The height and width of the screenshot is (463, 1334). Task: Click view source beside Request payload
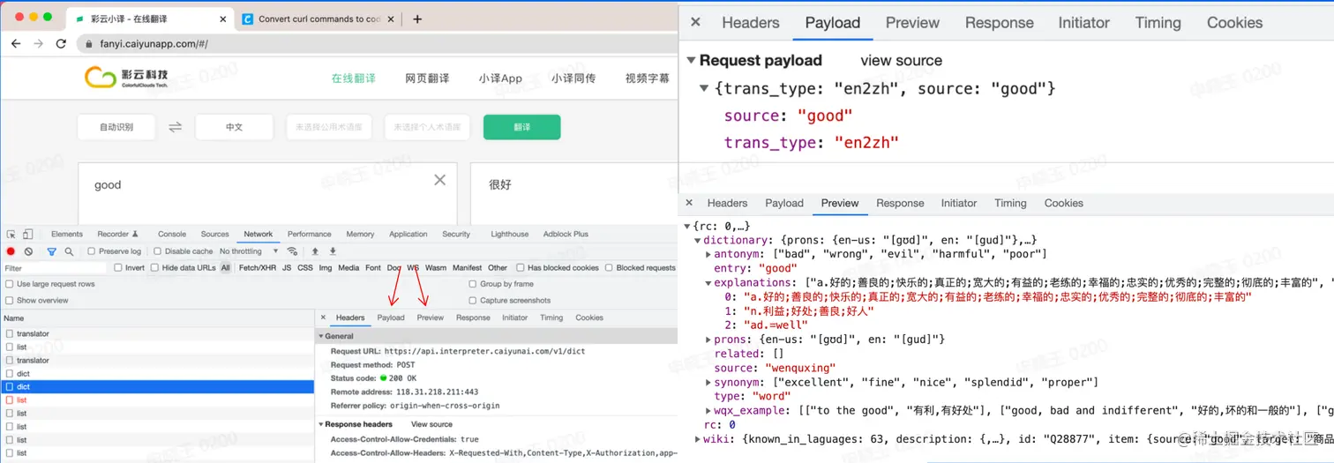pyautogui.click(x=902, y=60)
